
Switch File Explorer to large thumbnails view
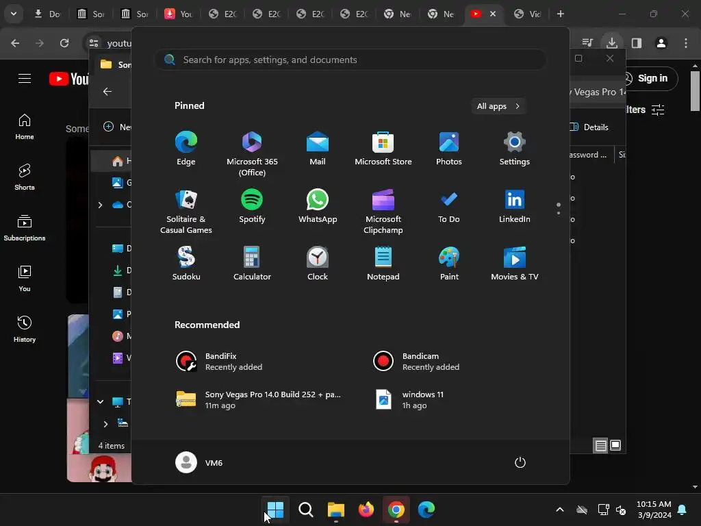(615, 445)
